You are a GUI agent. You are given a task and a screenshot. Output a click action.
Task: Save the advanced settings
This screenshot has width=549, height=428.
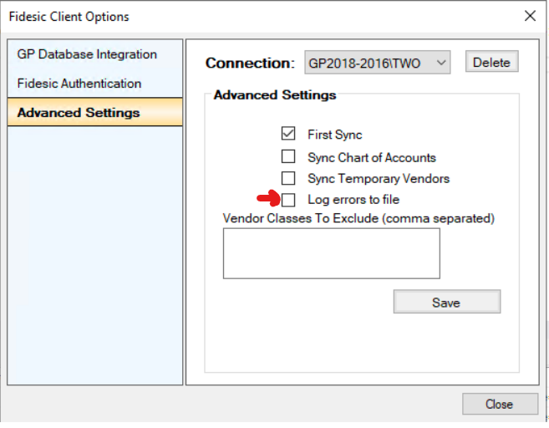point(447,302)
